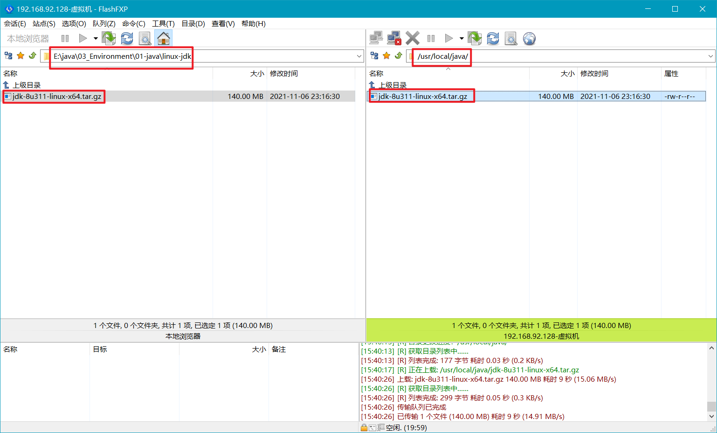Open the 站点(S) menu

pos(43,24)
